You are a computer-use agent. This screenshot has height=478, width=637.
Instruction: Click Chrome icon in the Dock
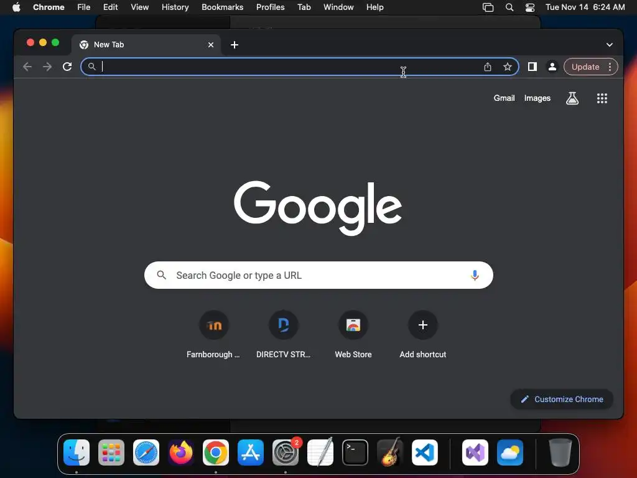(x=216, y=452)
